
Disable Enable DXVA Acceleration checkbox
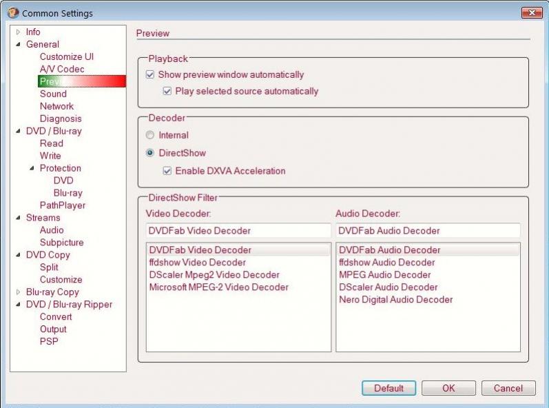pyautogui.click(x=167, y=171)
